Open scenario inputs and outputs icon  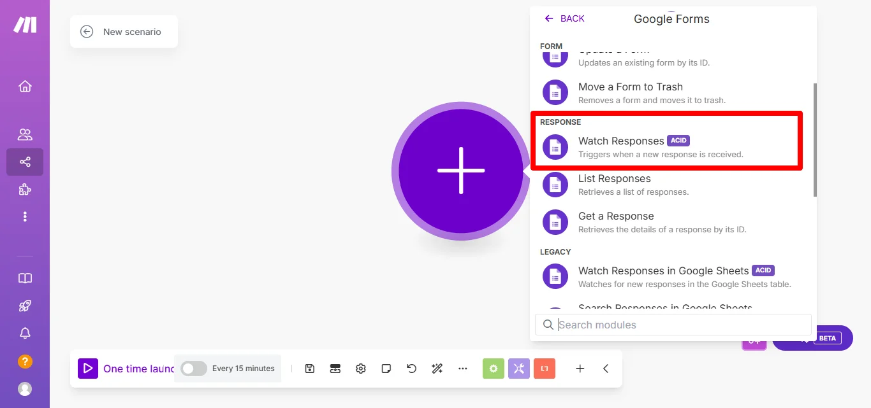point(335,369)
